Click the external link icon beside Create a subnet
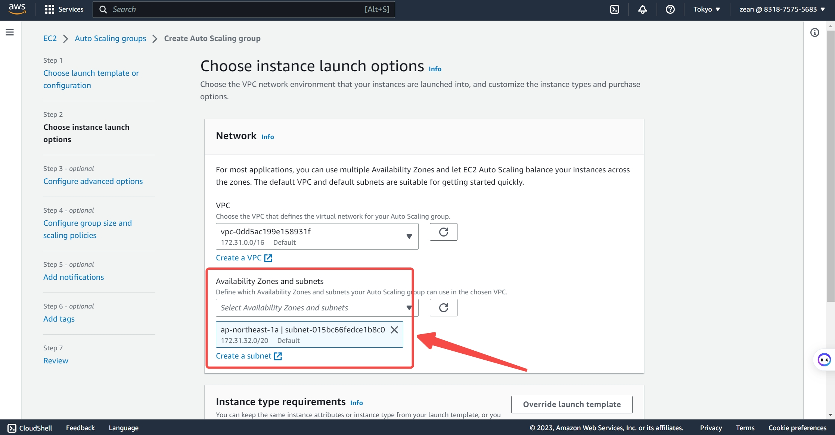Viewport: 835px width, 435px height. [278, 356]
